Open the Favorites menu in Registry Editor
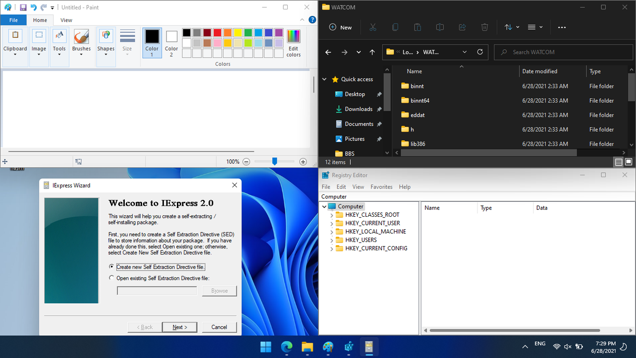The width and height of the screenshot is (636, 358). pyautogui.click(x=382, y=187)
